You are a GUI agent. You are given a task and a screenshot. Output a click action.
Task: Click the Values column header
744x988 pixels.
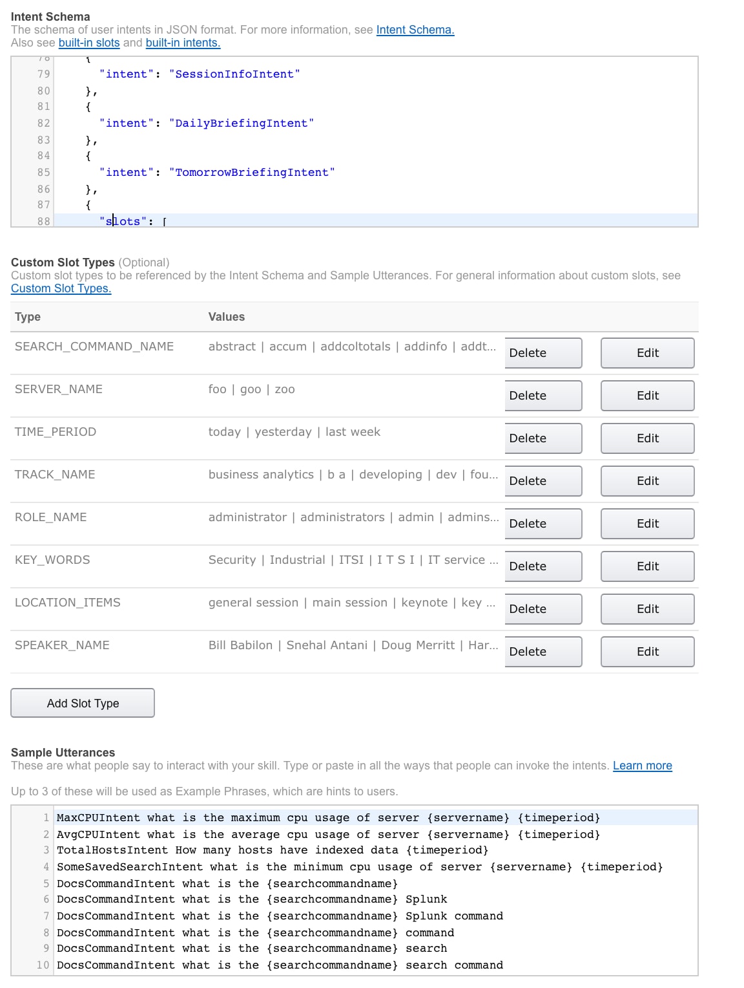[x=227, y=317]
